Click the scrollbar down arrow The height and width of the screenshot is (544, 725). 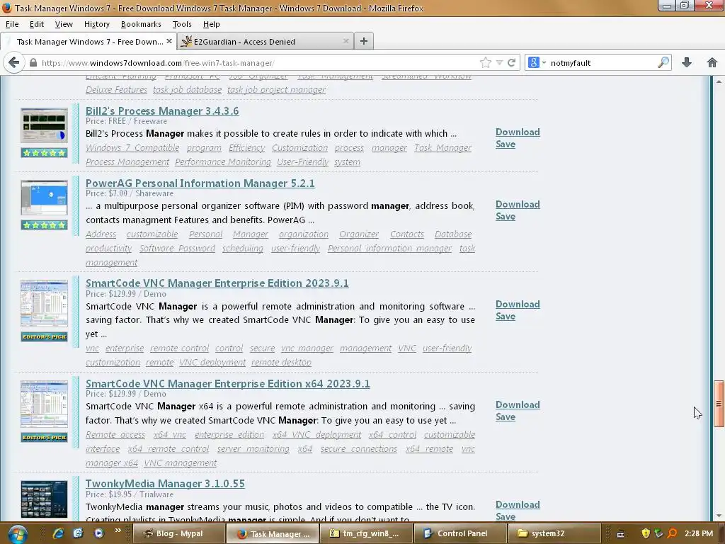click(719, 516)
